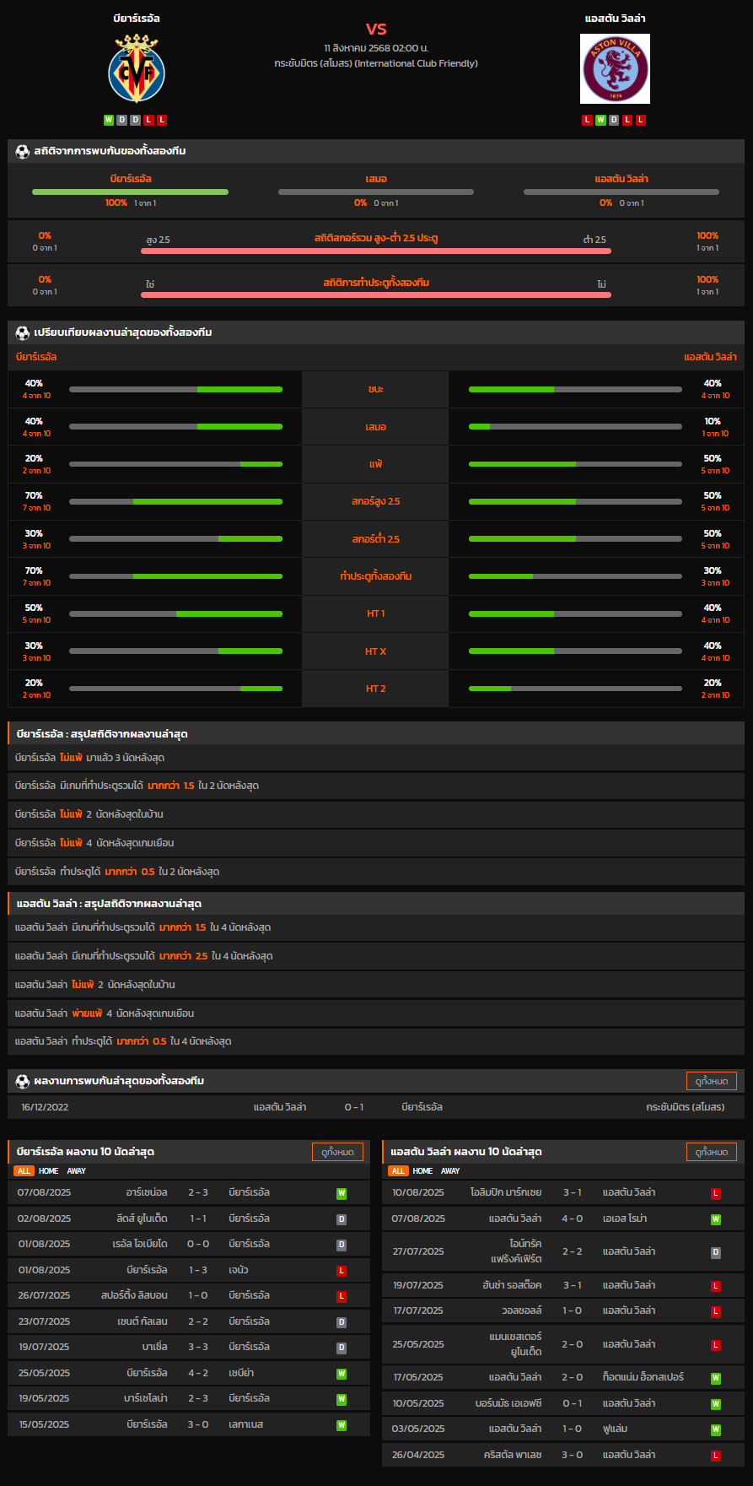Click the Aston Villa recent stats summary section header

pyautogui.click(x=376, y=904)
